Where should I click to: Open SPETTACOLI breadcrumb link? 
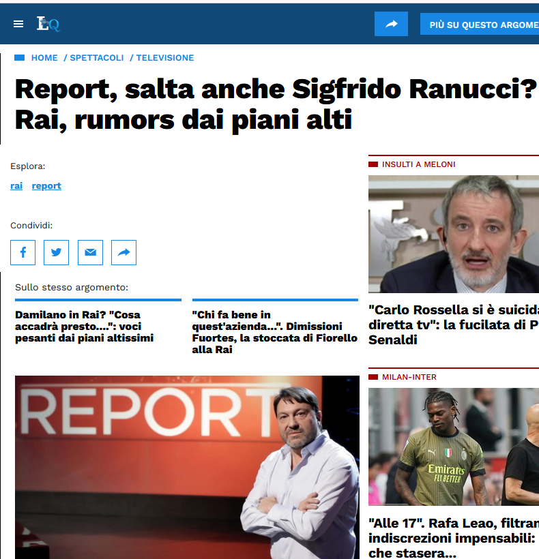pos(97,58)
